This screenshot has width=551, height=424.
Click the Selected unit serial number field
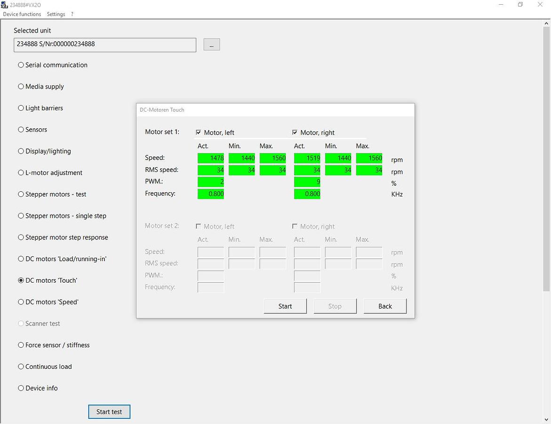point(105,45)
